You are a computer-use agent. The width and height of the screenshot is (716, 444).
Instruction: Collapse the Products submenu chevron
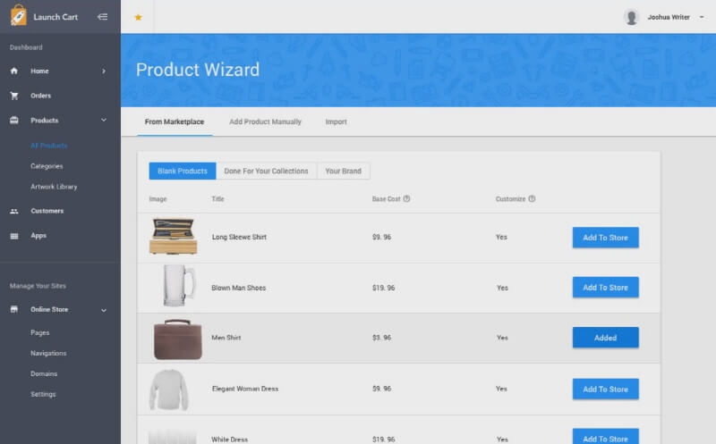104,121
